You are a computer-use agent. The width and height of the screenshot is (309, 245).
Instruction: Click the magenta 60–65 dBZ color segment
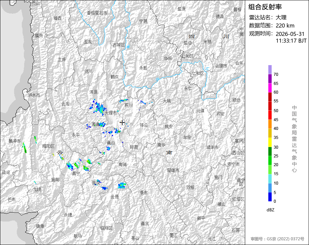click(270, 88)
